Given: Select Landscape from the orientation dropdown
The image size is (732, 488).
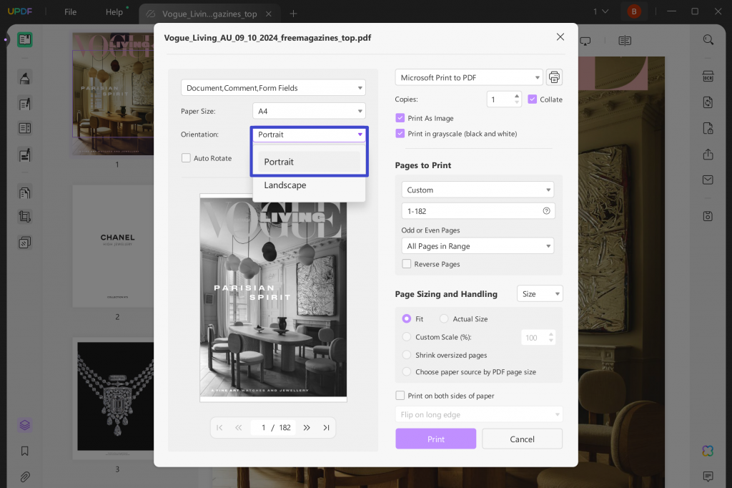Looking at the screenshot, I should [x=285, y=185].
